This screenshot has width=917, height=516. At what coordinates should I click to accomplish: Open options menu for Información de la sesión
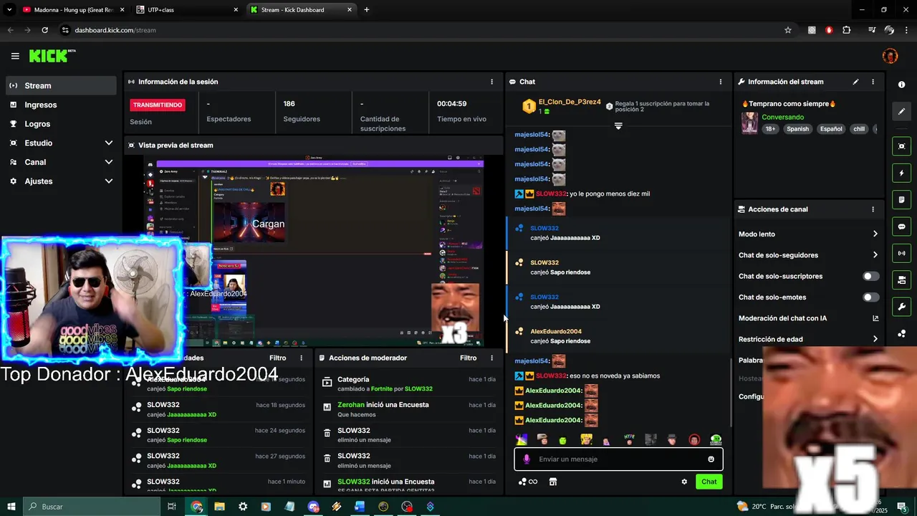pos(491,82)
